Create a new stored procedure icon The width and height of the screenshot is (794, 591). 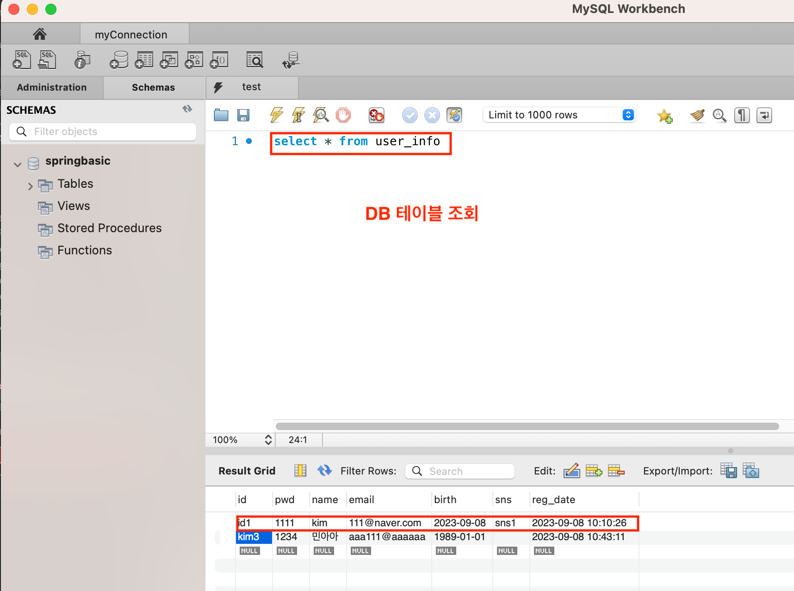point(194,60)
